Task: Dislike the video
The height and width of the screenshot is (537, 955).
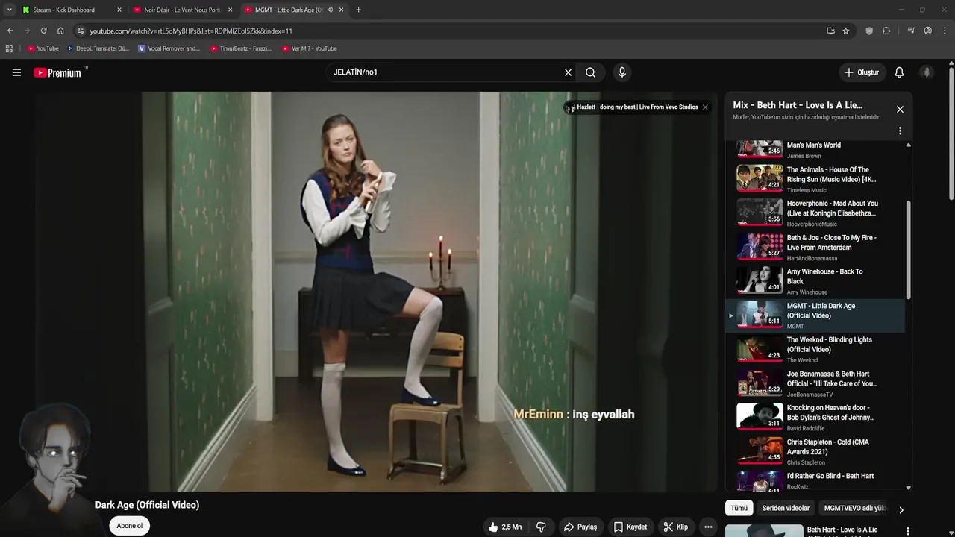Action: point(541,527)
